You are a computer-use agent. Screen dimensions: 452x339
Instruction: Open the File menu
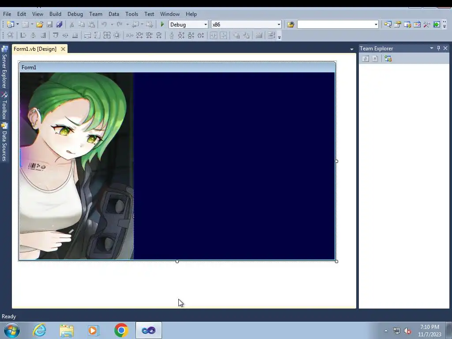tap(7, 14)
